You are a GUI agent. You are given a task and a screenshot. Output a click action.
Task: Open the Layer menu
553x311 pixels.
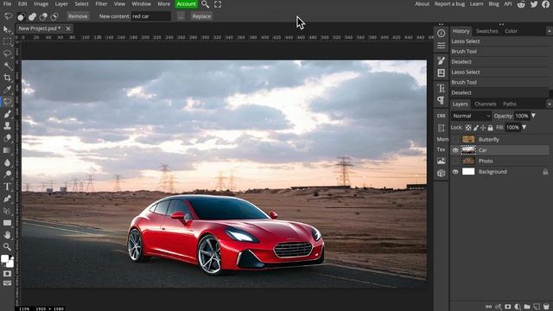pos(61,3)
